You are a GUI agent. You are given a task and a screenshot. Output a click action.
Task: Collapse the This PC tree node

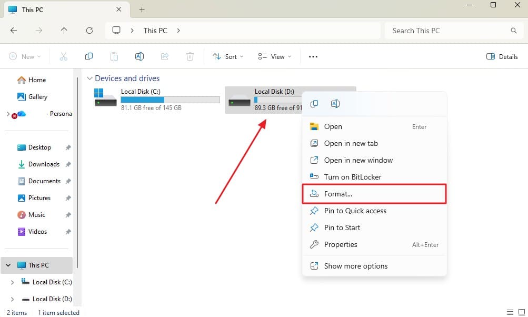pyautogui.click(x=8, y=265)
